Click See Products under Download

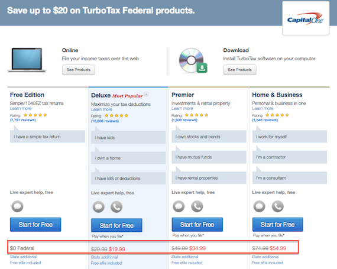point(240,70)
